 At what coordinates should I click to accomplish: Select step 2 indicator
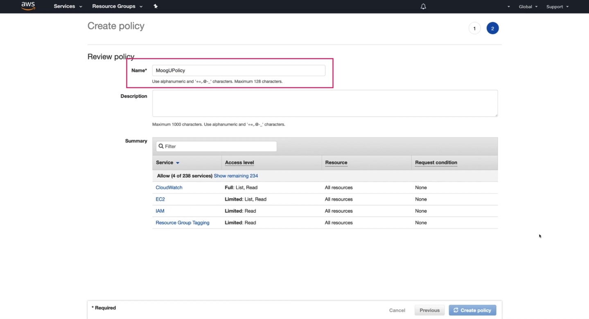pos(492,28)
